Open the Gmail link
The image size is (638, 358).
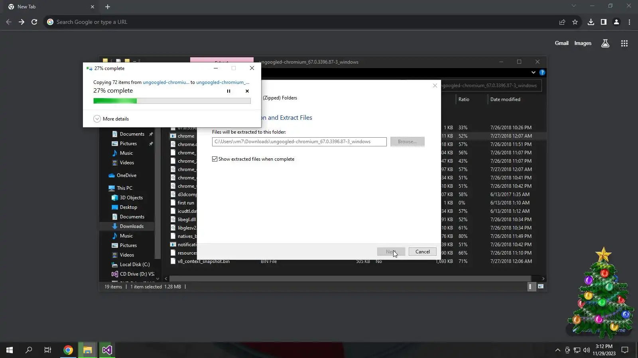(562, 43)
